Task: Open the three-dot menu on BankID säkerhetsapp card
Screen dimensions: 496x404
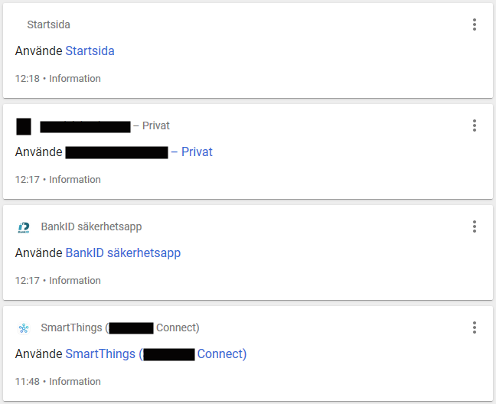Action: [474, 226]
